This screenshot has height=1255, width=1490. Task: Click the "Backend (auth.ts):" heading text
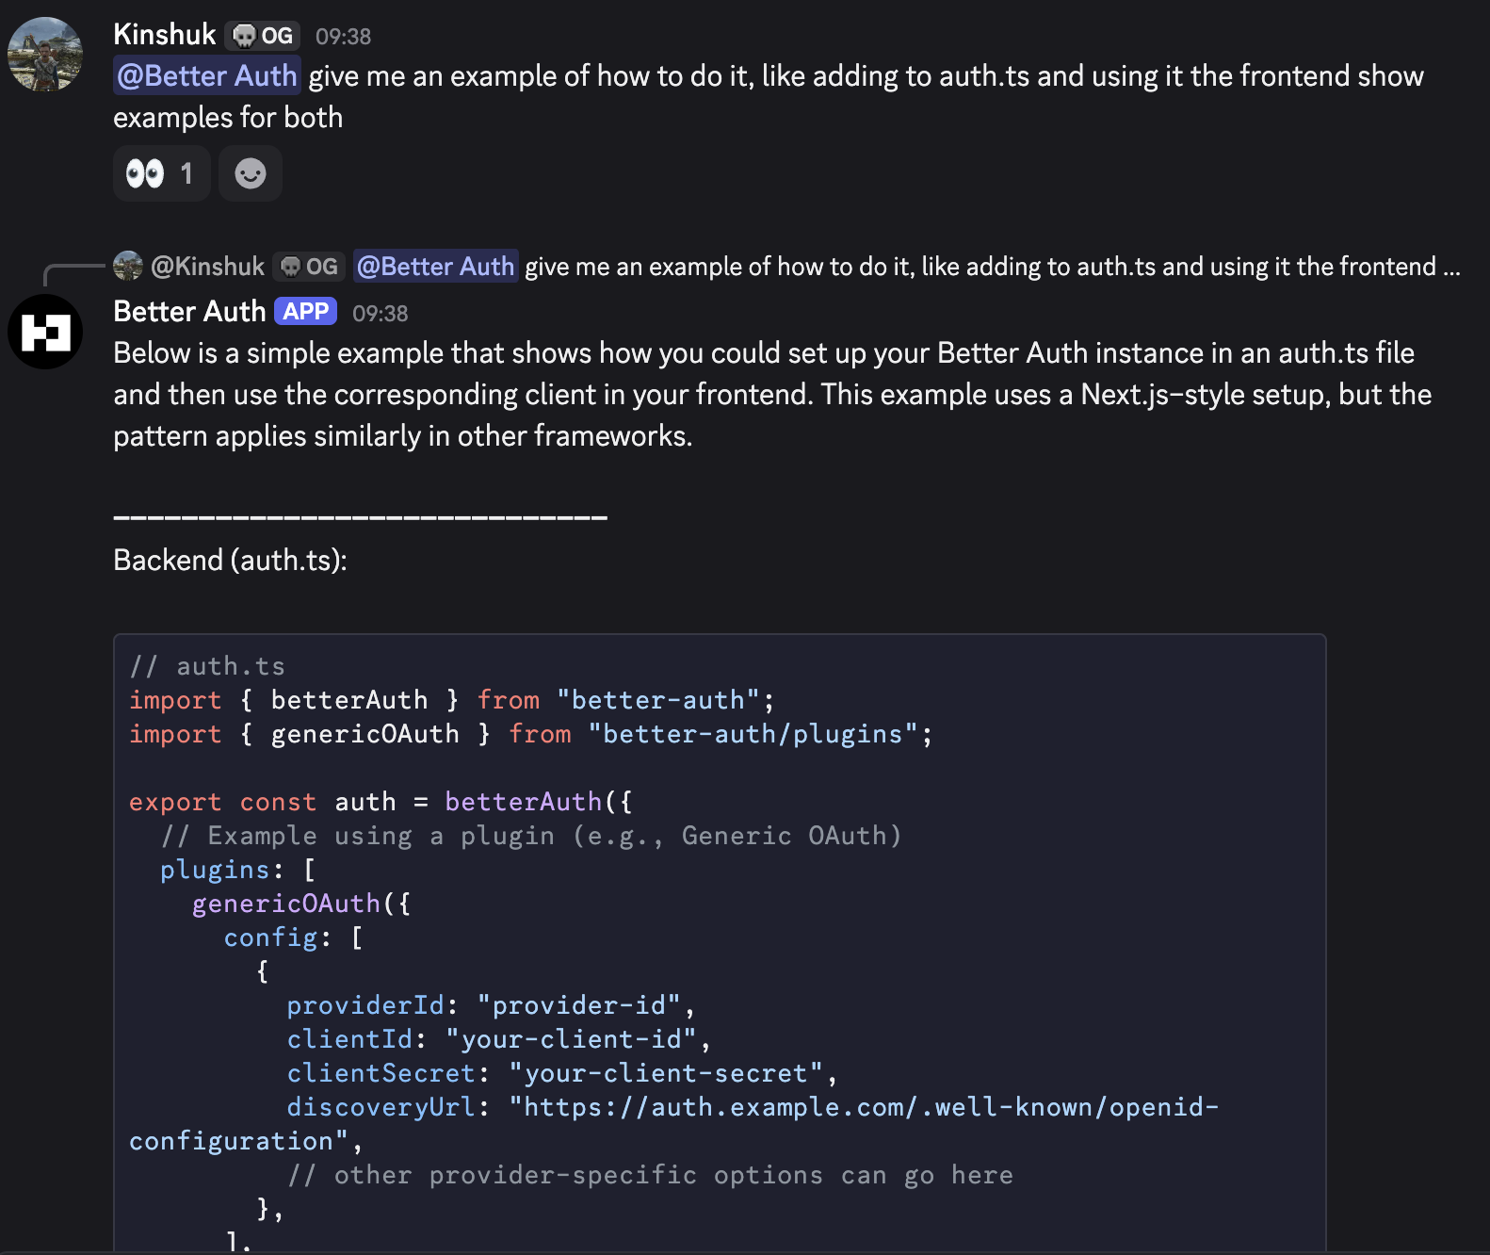(230, 561)
